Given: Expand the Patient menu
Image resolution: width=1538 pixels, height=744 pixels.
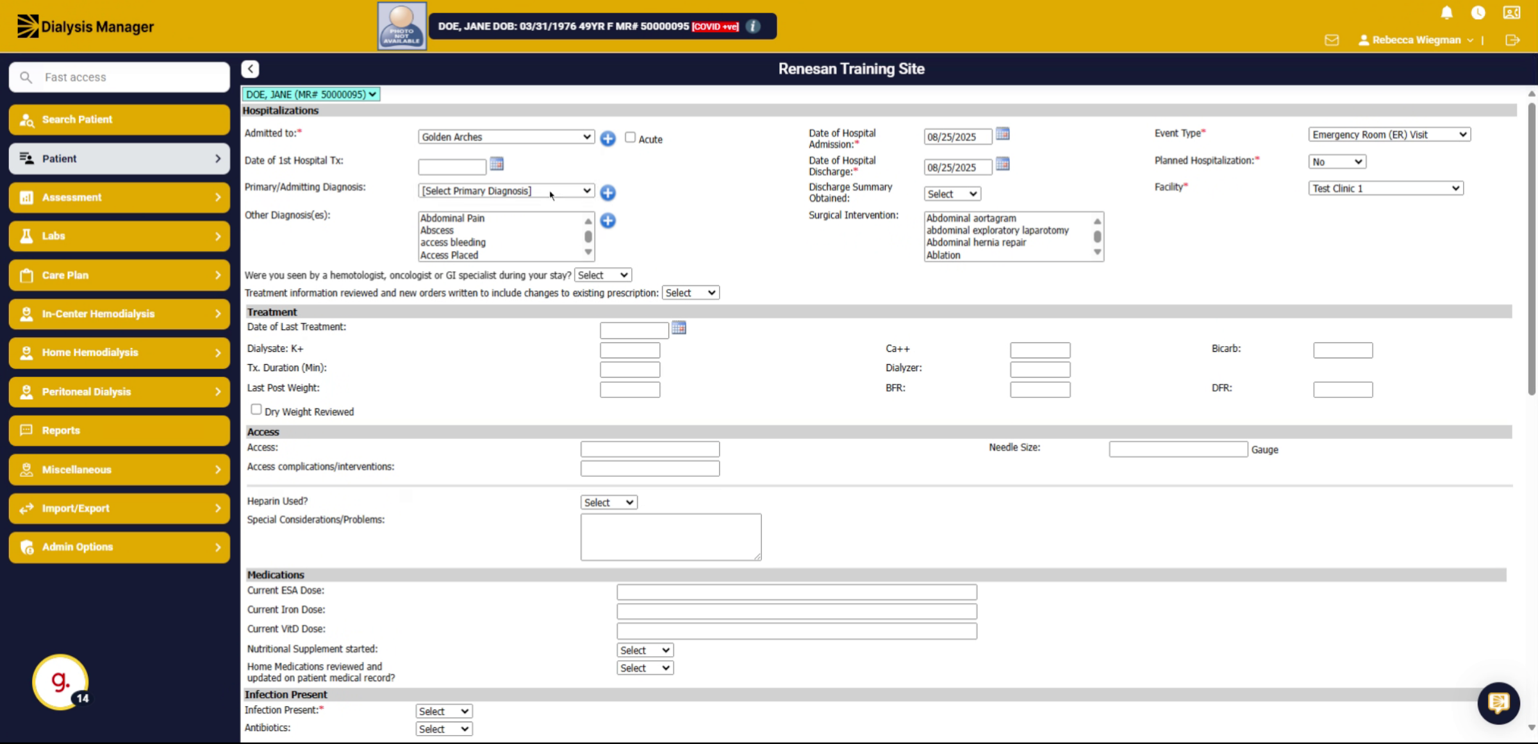Looking at the screenshot, I should [119, 158].
